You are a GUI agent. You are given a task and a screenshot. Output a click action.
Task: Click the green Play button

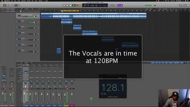click(74, 5)
